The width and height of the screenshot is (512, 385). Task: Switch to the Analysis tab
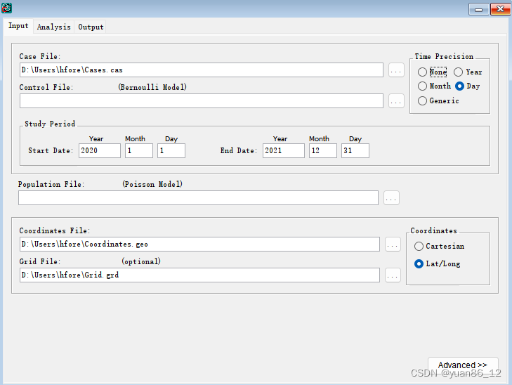53,27
